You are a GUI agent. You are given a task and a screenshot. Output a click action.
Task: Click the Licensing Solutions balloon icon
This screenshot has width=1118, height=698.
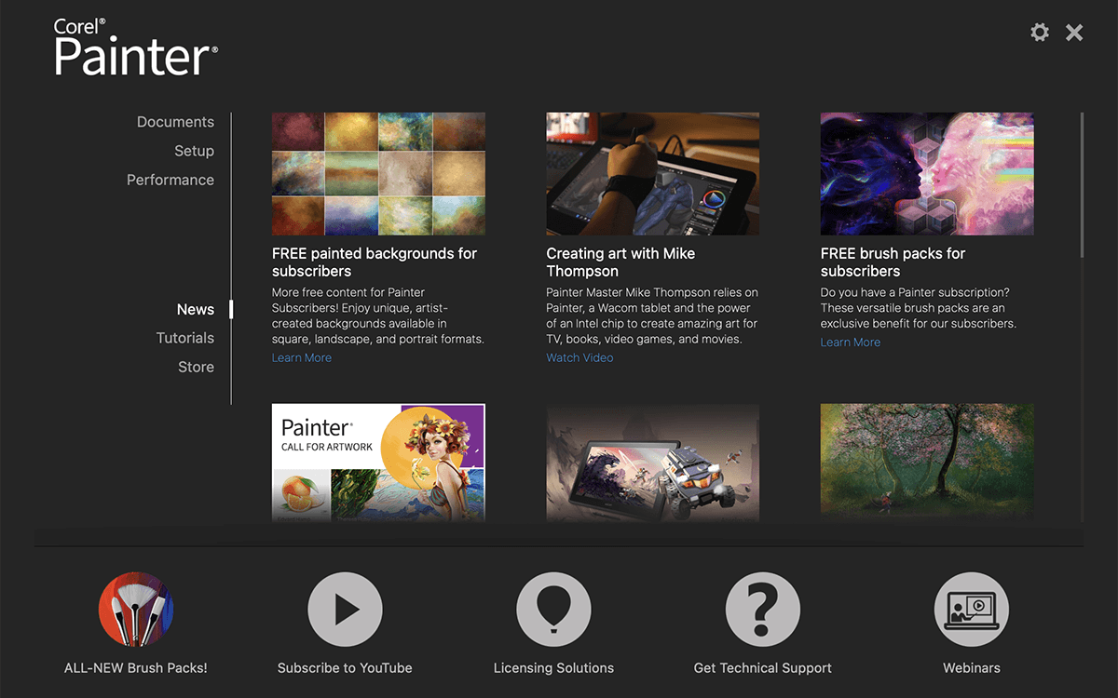pyautogui.click(x=553, y=610)
